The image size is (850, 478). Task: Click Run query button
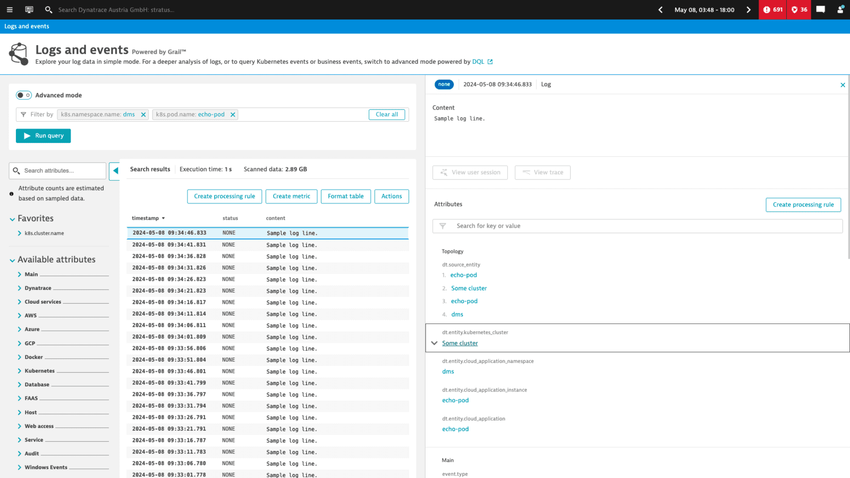43,136
